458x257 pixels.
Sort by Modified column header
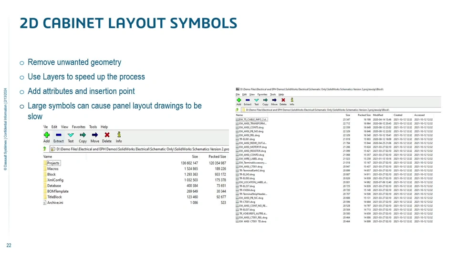click(378, 115)
